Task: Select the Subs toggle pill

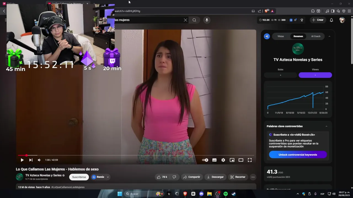Action: click(280, 75)
